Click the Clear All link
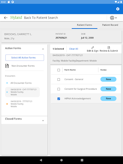 point(74,49)
